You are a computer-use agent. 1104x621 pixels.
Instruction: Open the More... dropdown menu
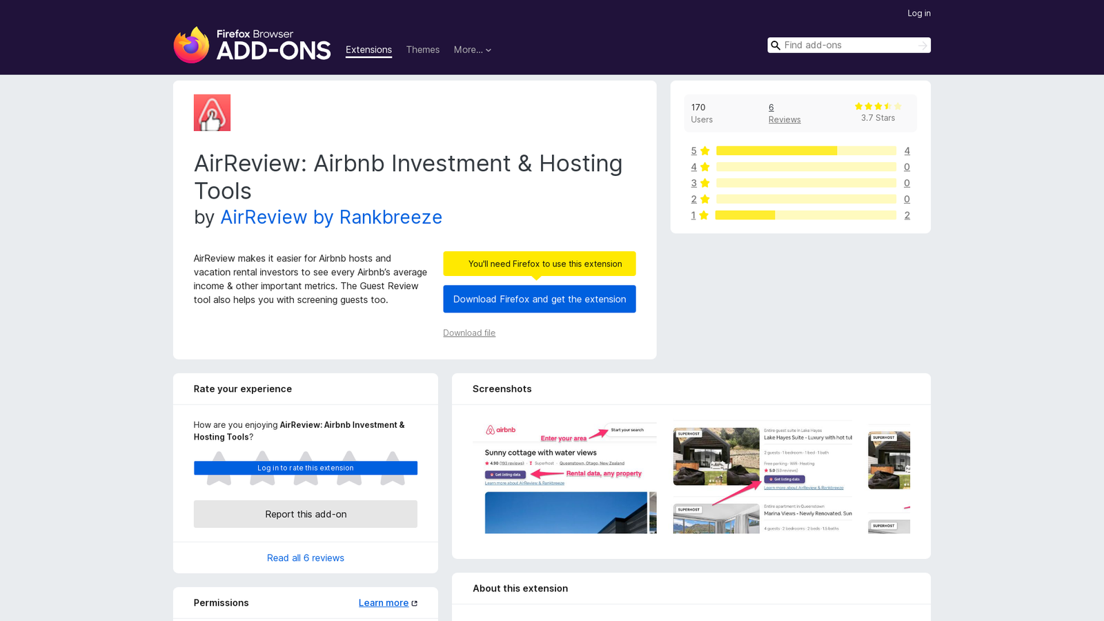[473, 50]
